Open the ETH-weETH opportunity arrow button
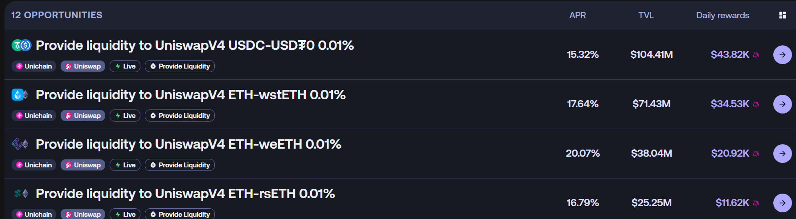 click(782, 154)
